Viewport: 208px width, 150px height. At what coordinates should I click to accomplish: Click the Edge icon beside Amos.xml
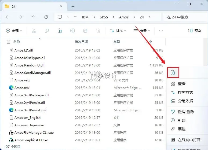(11, 88)
